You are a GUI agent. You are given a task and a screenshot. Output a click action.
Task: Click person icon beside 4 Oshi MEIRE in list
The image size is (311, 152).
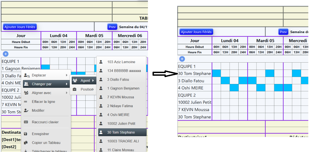(x=101, y=115)
